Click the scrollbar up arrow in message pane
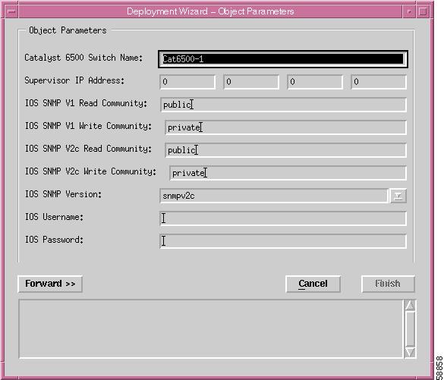 410,306
